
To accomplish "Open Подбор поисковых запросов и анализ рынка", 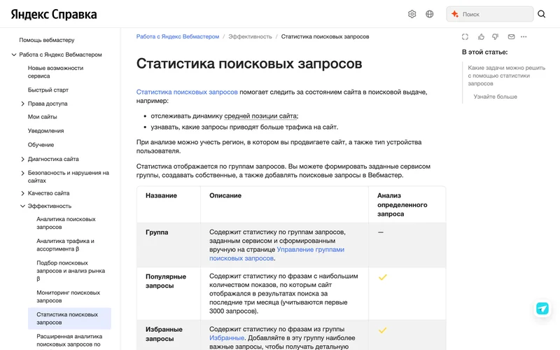I will (71, 270).
